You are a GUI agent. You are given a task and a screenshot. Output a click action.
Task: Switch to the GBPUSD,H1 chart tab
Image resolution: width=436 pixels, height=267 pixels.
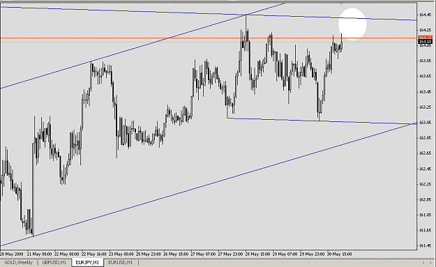coord(54,263)
